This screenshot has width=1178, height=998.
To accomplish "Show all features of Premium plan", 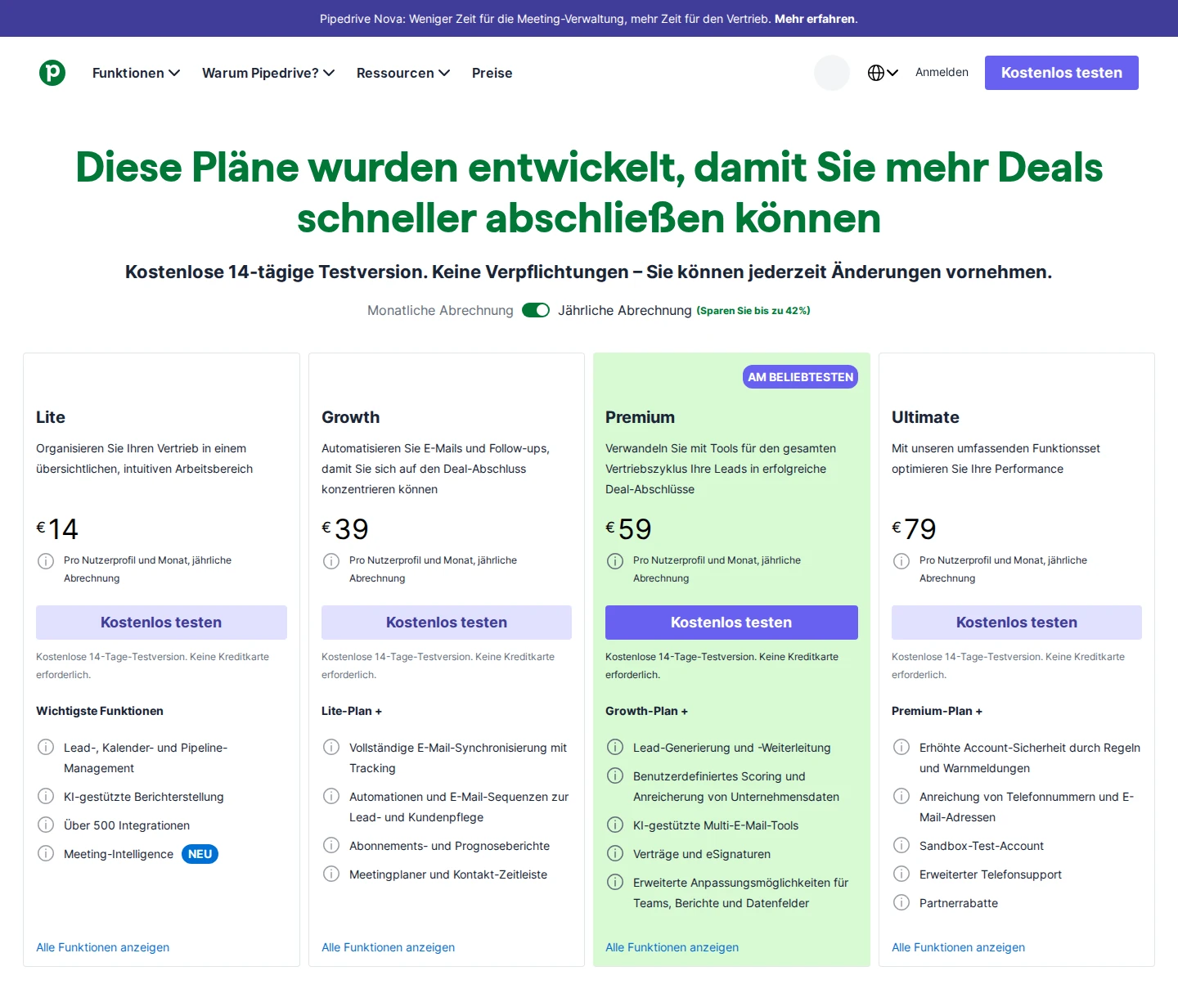I will point(672,947).
